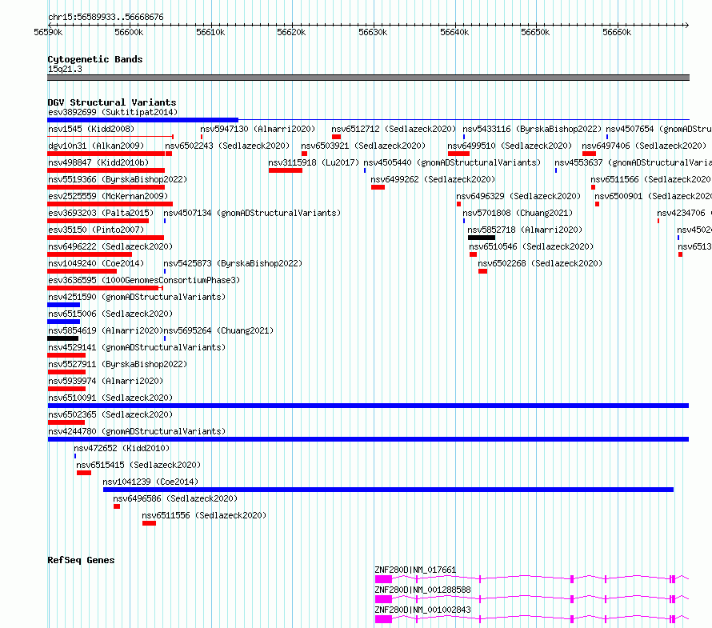
Task: Open nsv6496222 (Sedlazeck2020) variant
Action: coord(110,246)
